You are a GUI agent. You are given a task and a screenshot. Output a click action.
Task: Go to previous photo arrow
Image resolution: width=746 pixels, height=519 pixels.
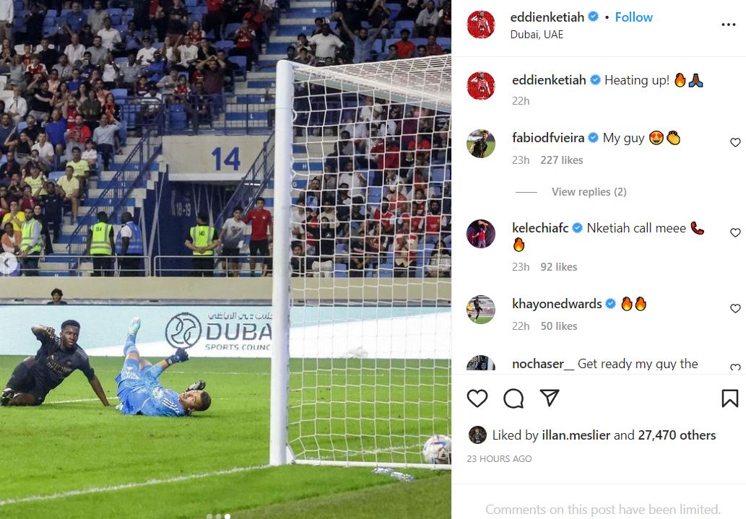(6, 263)
